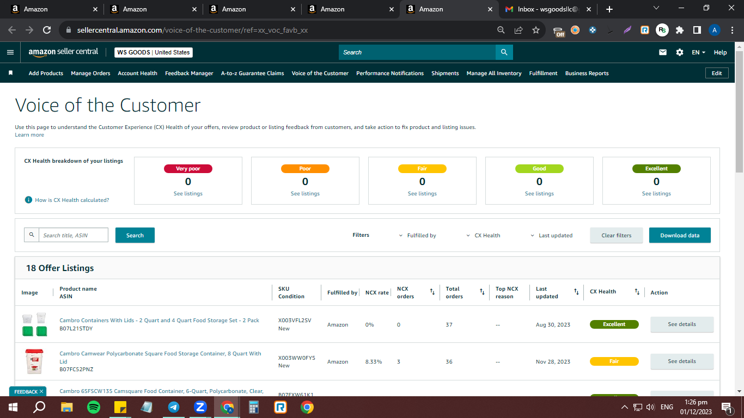Close the FEEDBACK widget
This screenshot has width=744, height=418.
(42, 391)
